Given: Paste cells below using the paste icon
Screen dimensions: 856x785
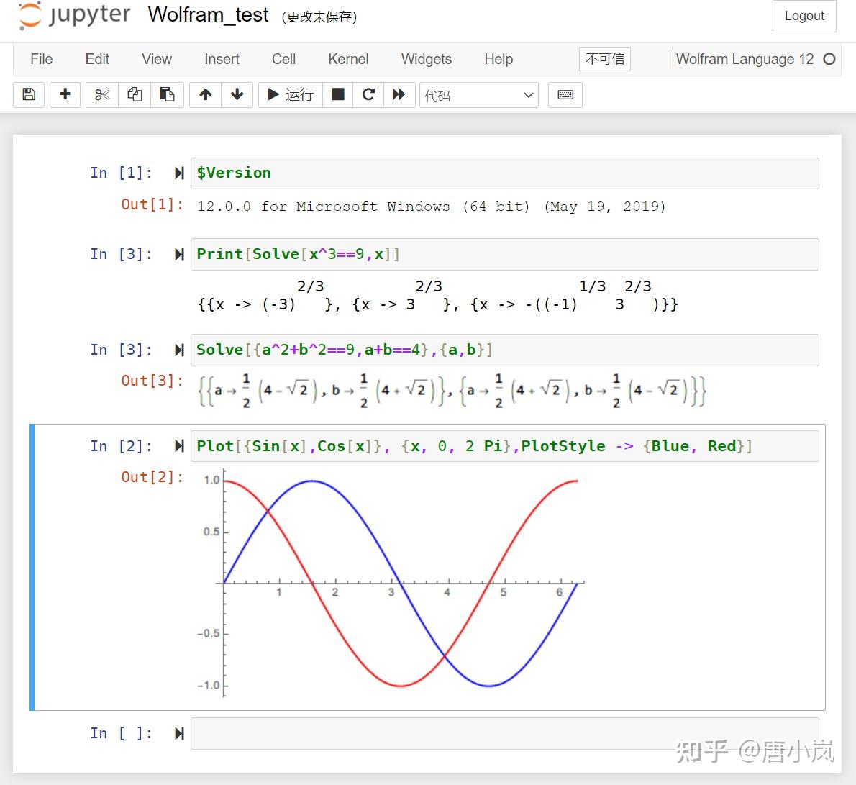Looking at the screenshot, I should [x=167, y=94].
